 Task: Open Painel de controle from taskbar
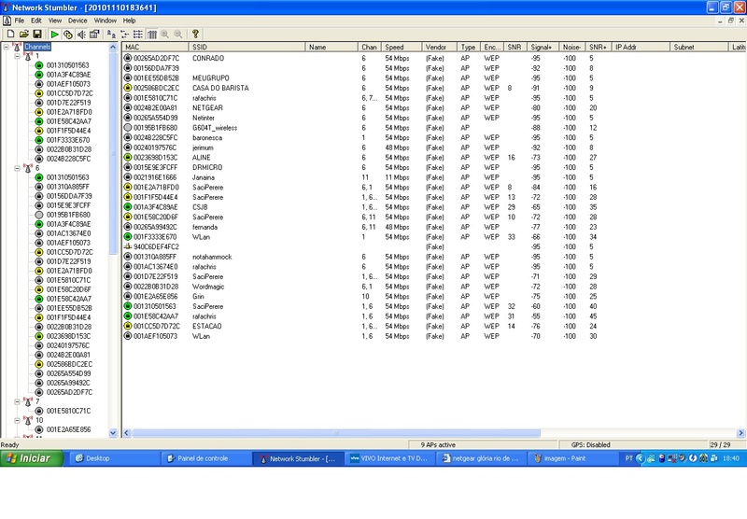point(205,458)
